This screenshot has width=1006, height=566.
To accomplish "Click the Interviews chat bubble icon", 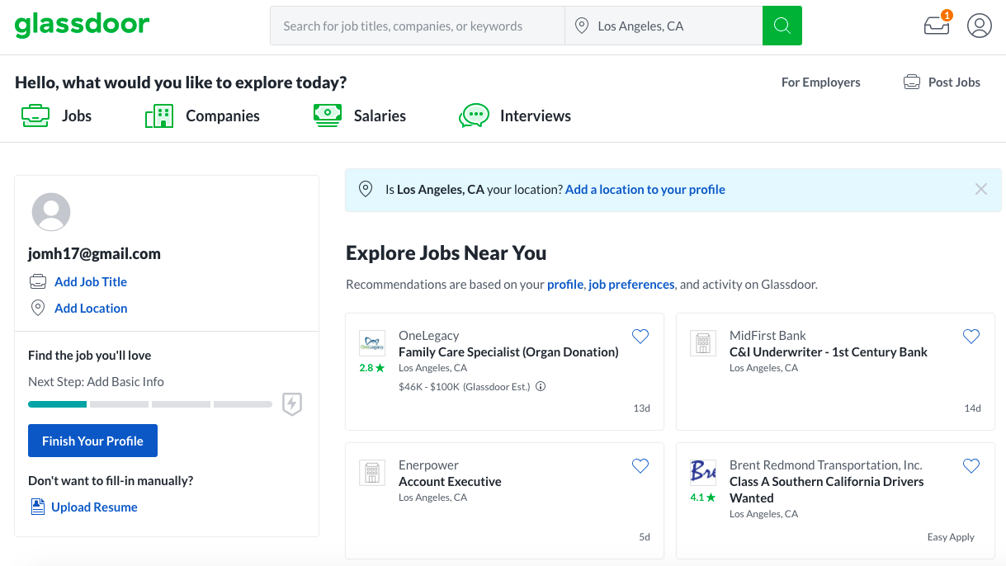I will (474, 116).
